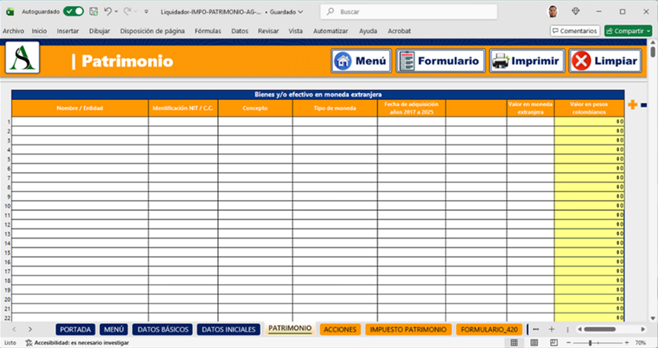
Task: Click the Buscar search box
Action: tap(408, 12)
